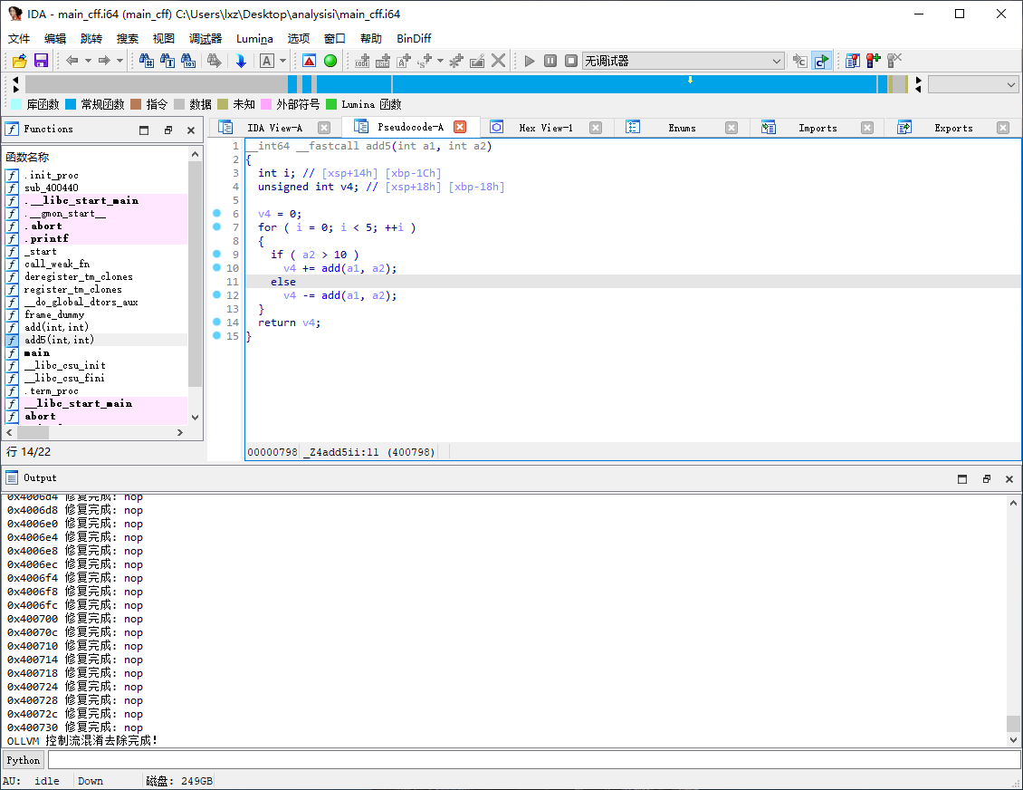Screen dimensions: 1023x790
Task: Select main in the functions list
Action: (x=37, y=352)
